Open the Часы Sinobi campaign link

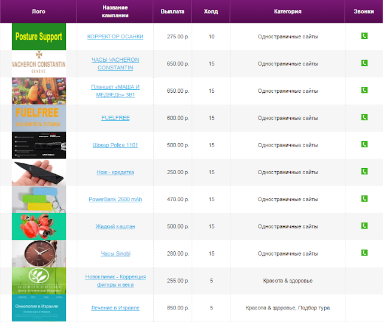pyautogui.click(x=115, y=253)
